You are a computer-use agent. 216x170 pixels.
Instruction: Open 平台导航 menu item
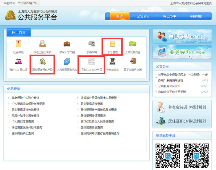click(196, 16)
